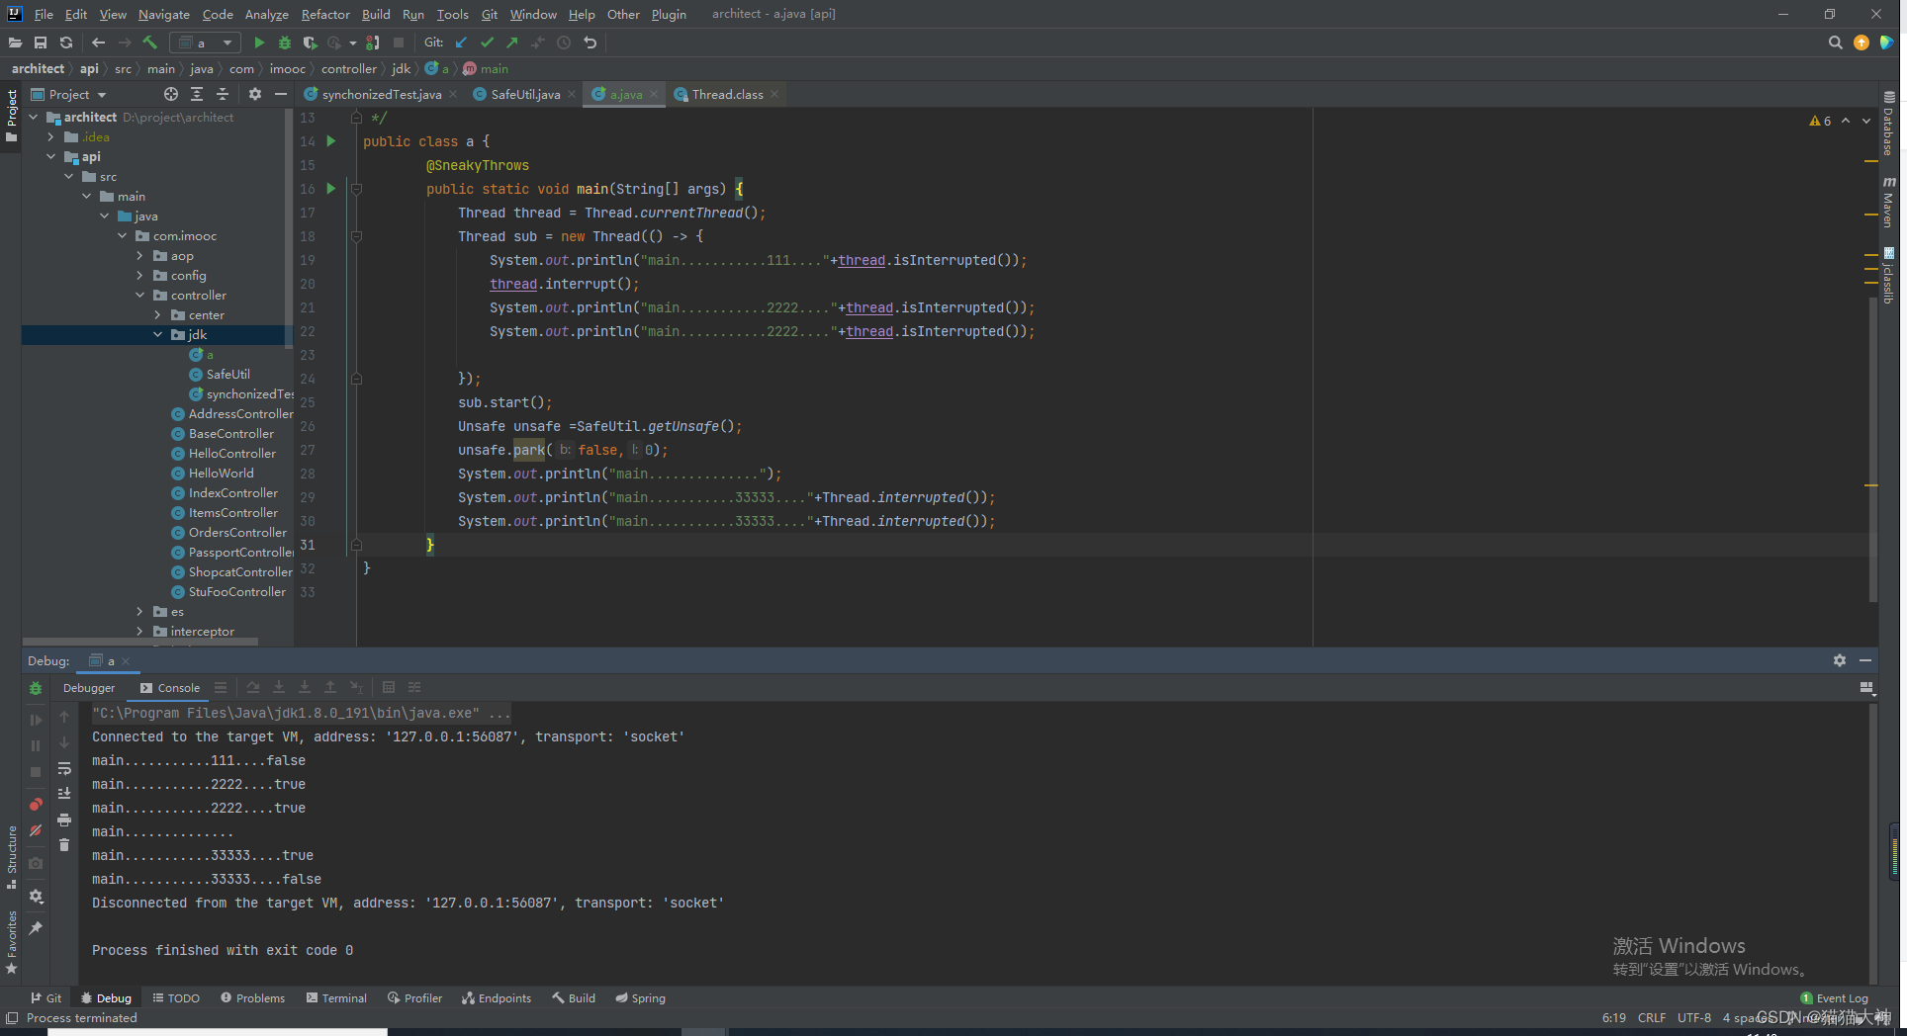
Task: Collapse all in the Project panel
Action: pos(223,94)
